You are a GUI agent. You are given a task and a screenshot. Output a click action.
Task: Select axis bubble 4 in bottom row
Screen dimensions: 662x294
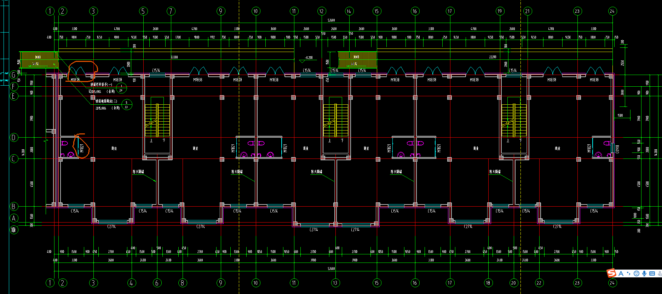(131, 283)
